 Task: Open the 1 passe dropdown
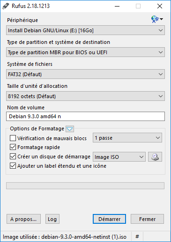pyautogui.click(x=127, y=138)
